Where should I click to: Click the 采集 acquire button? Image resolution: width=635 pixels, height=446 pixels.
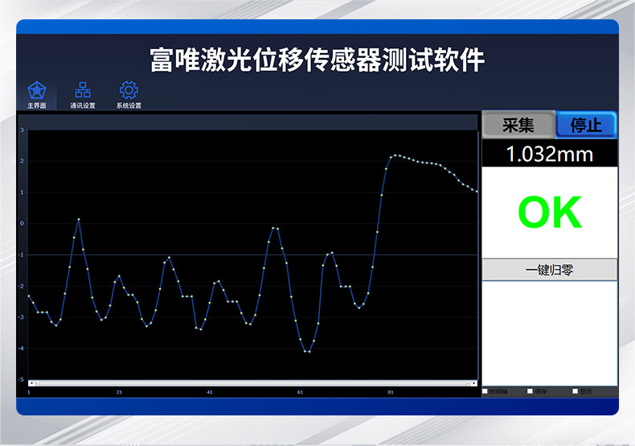(518, 125)
